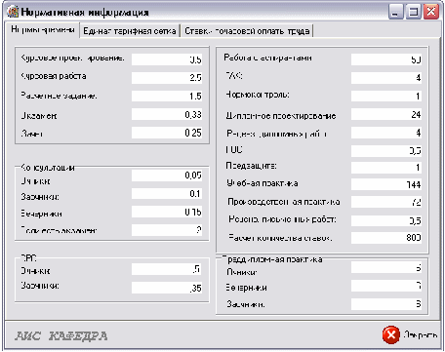Viewport: 445px width, 352px height.
Task: Click the Консультации Заочники field 0,1
Action: tap(167, 194)
